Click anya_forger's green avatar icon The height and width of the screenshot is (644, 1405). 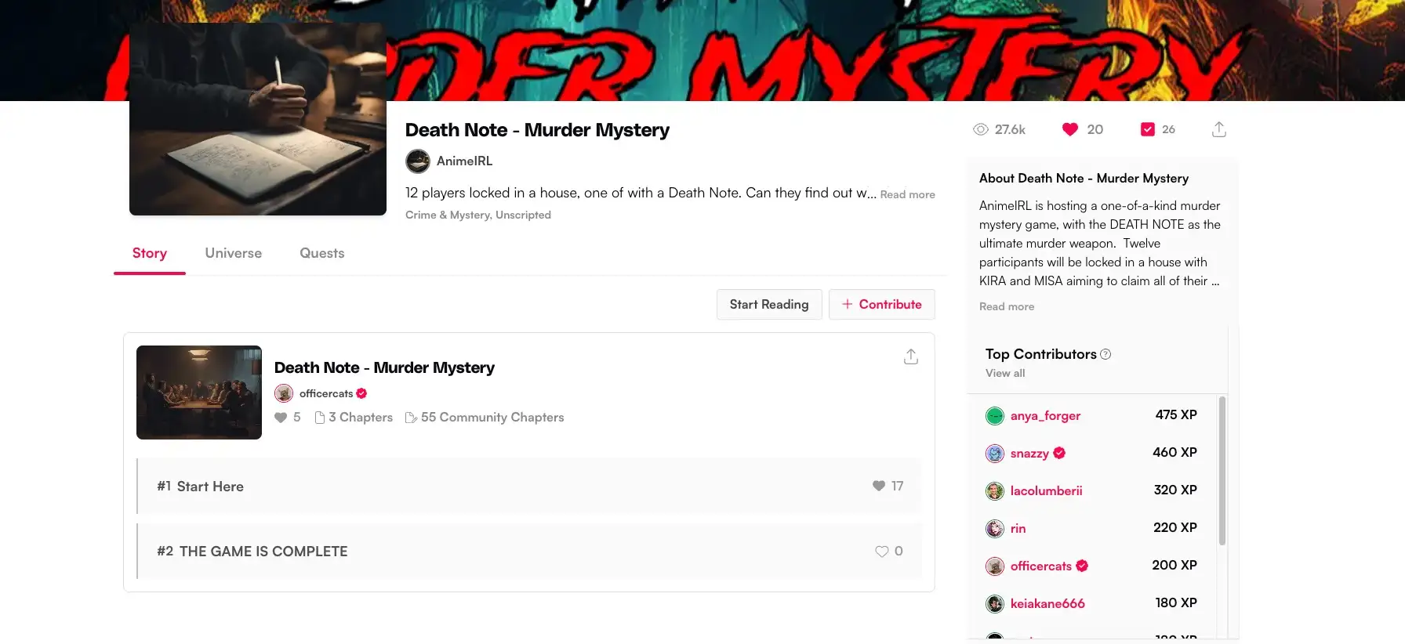tap(994, 416)
